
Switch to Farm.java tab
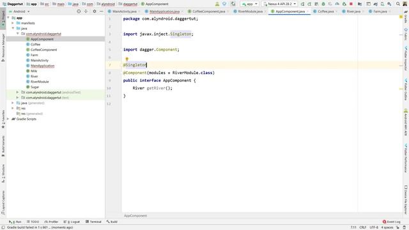point(380,11)
